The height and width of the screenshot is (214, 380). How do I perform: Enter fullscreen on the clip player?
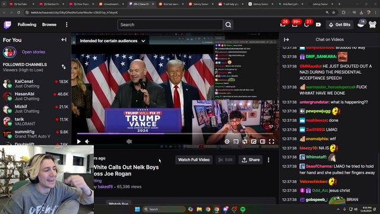271,141
